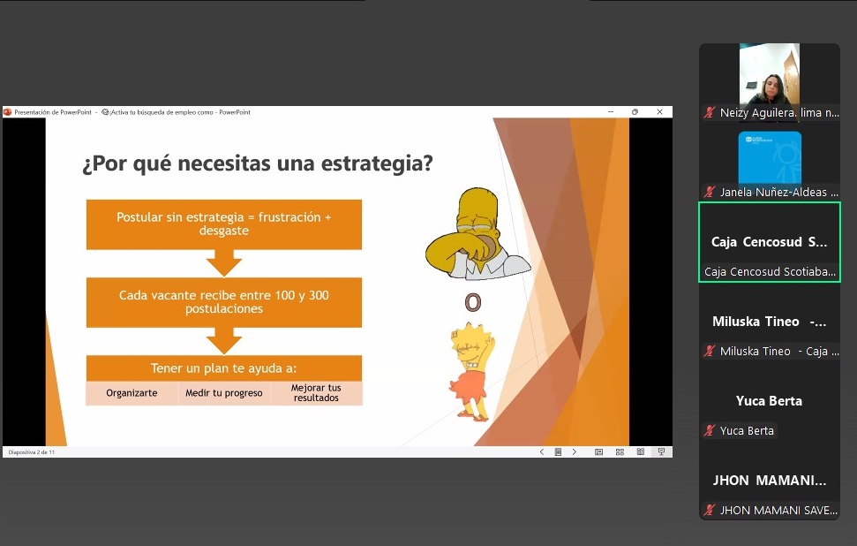This screenshot has width=857, height=546.
Task: Switch to Reading view
Action: 641,451
